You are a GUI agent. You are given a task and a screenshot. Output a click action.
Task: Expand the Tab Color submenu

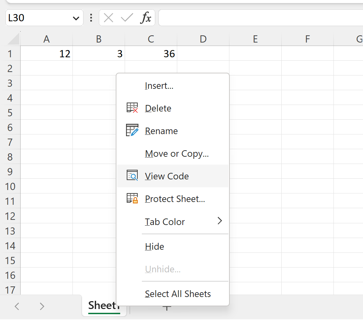coord(220,221)
